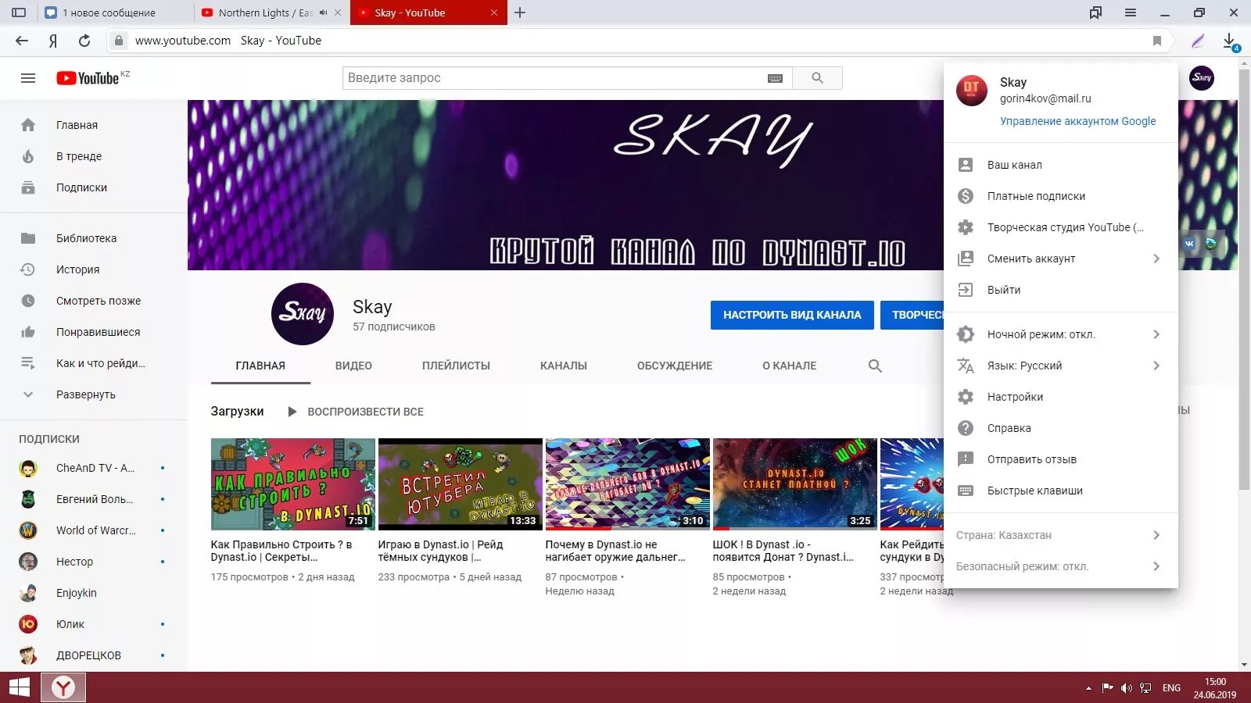Viewport: 1251px width, 703px height.
Task: Click the Платные подписки dollar icon
Action: pyautogui.click(x=966, y=196)
